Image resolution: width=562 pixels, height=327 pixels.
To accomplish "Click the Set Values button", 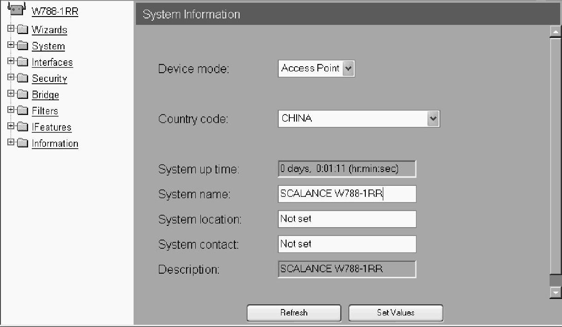I will 396,313.
